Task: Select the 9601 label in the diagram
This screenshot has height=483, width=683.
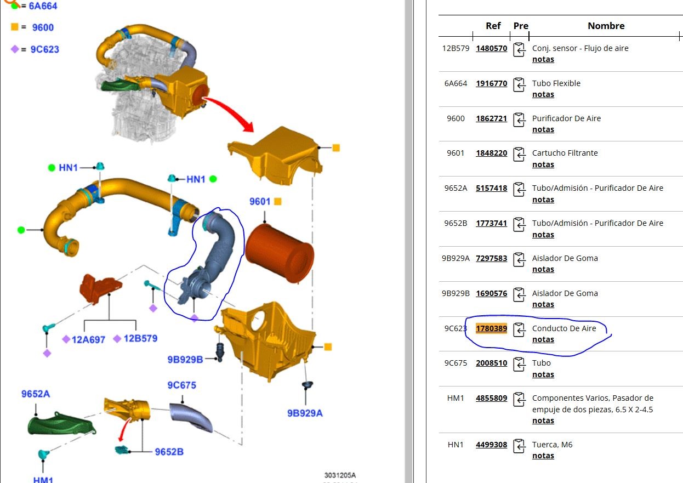Action: click(260, 202)
